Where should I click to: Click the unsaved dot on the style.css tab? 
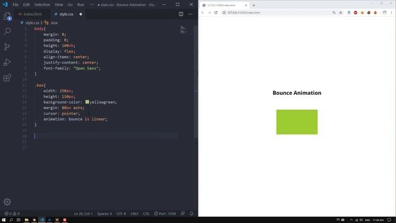[x=80, y=14]
